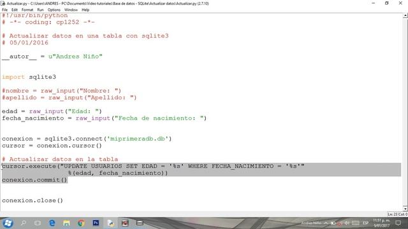Click 'Fecha de nacimiento: ' string
Screen dimensions: 408x229
(x=159, y=118)
